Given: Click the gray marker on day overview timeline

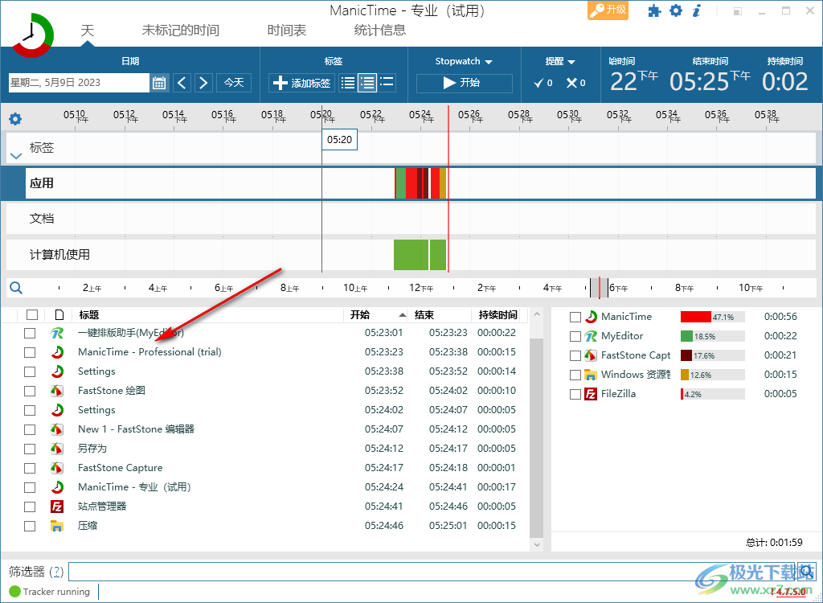Looking at the screenshot, I should [x=599, y=288].
